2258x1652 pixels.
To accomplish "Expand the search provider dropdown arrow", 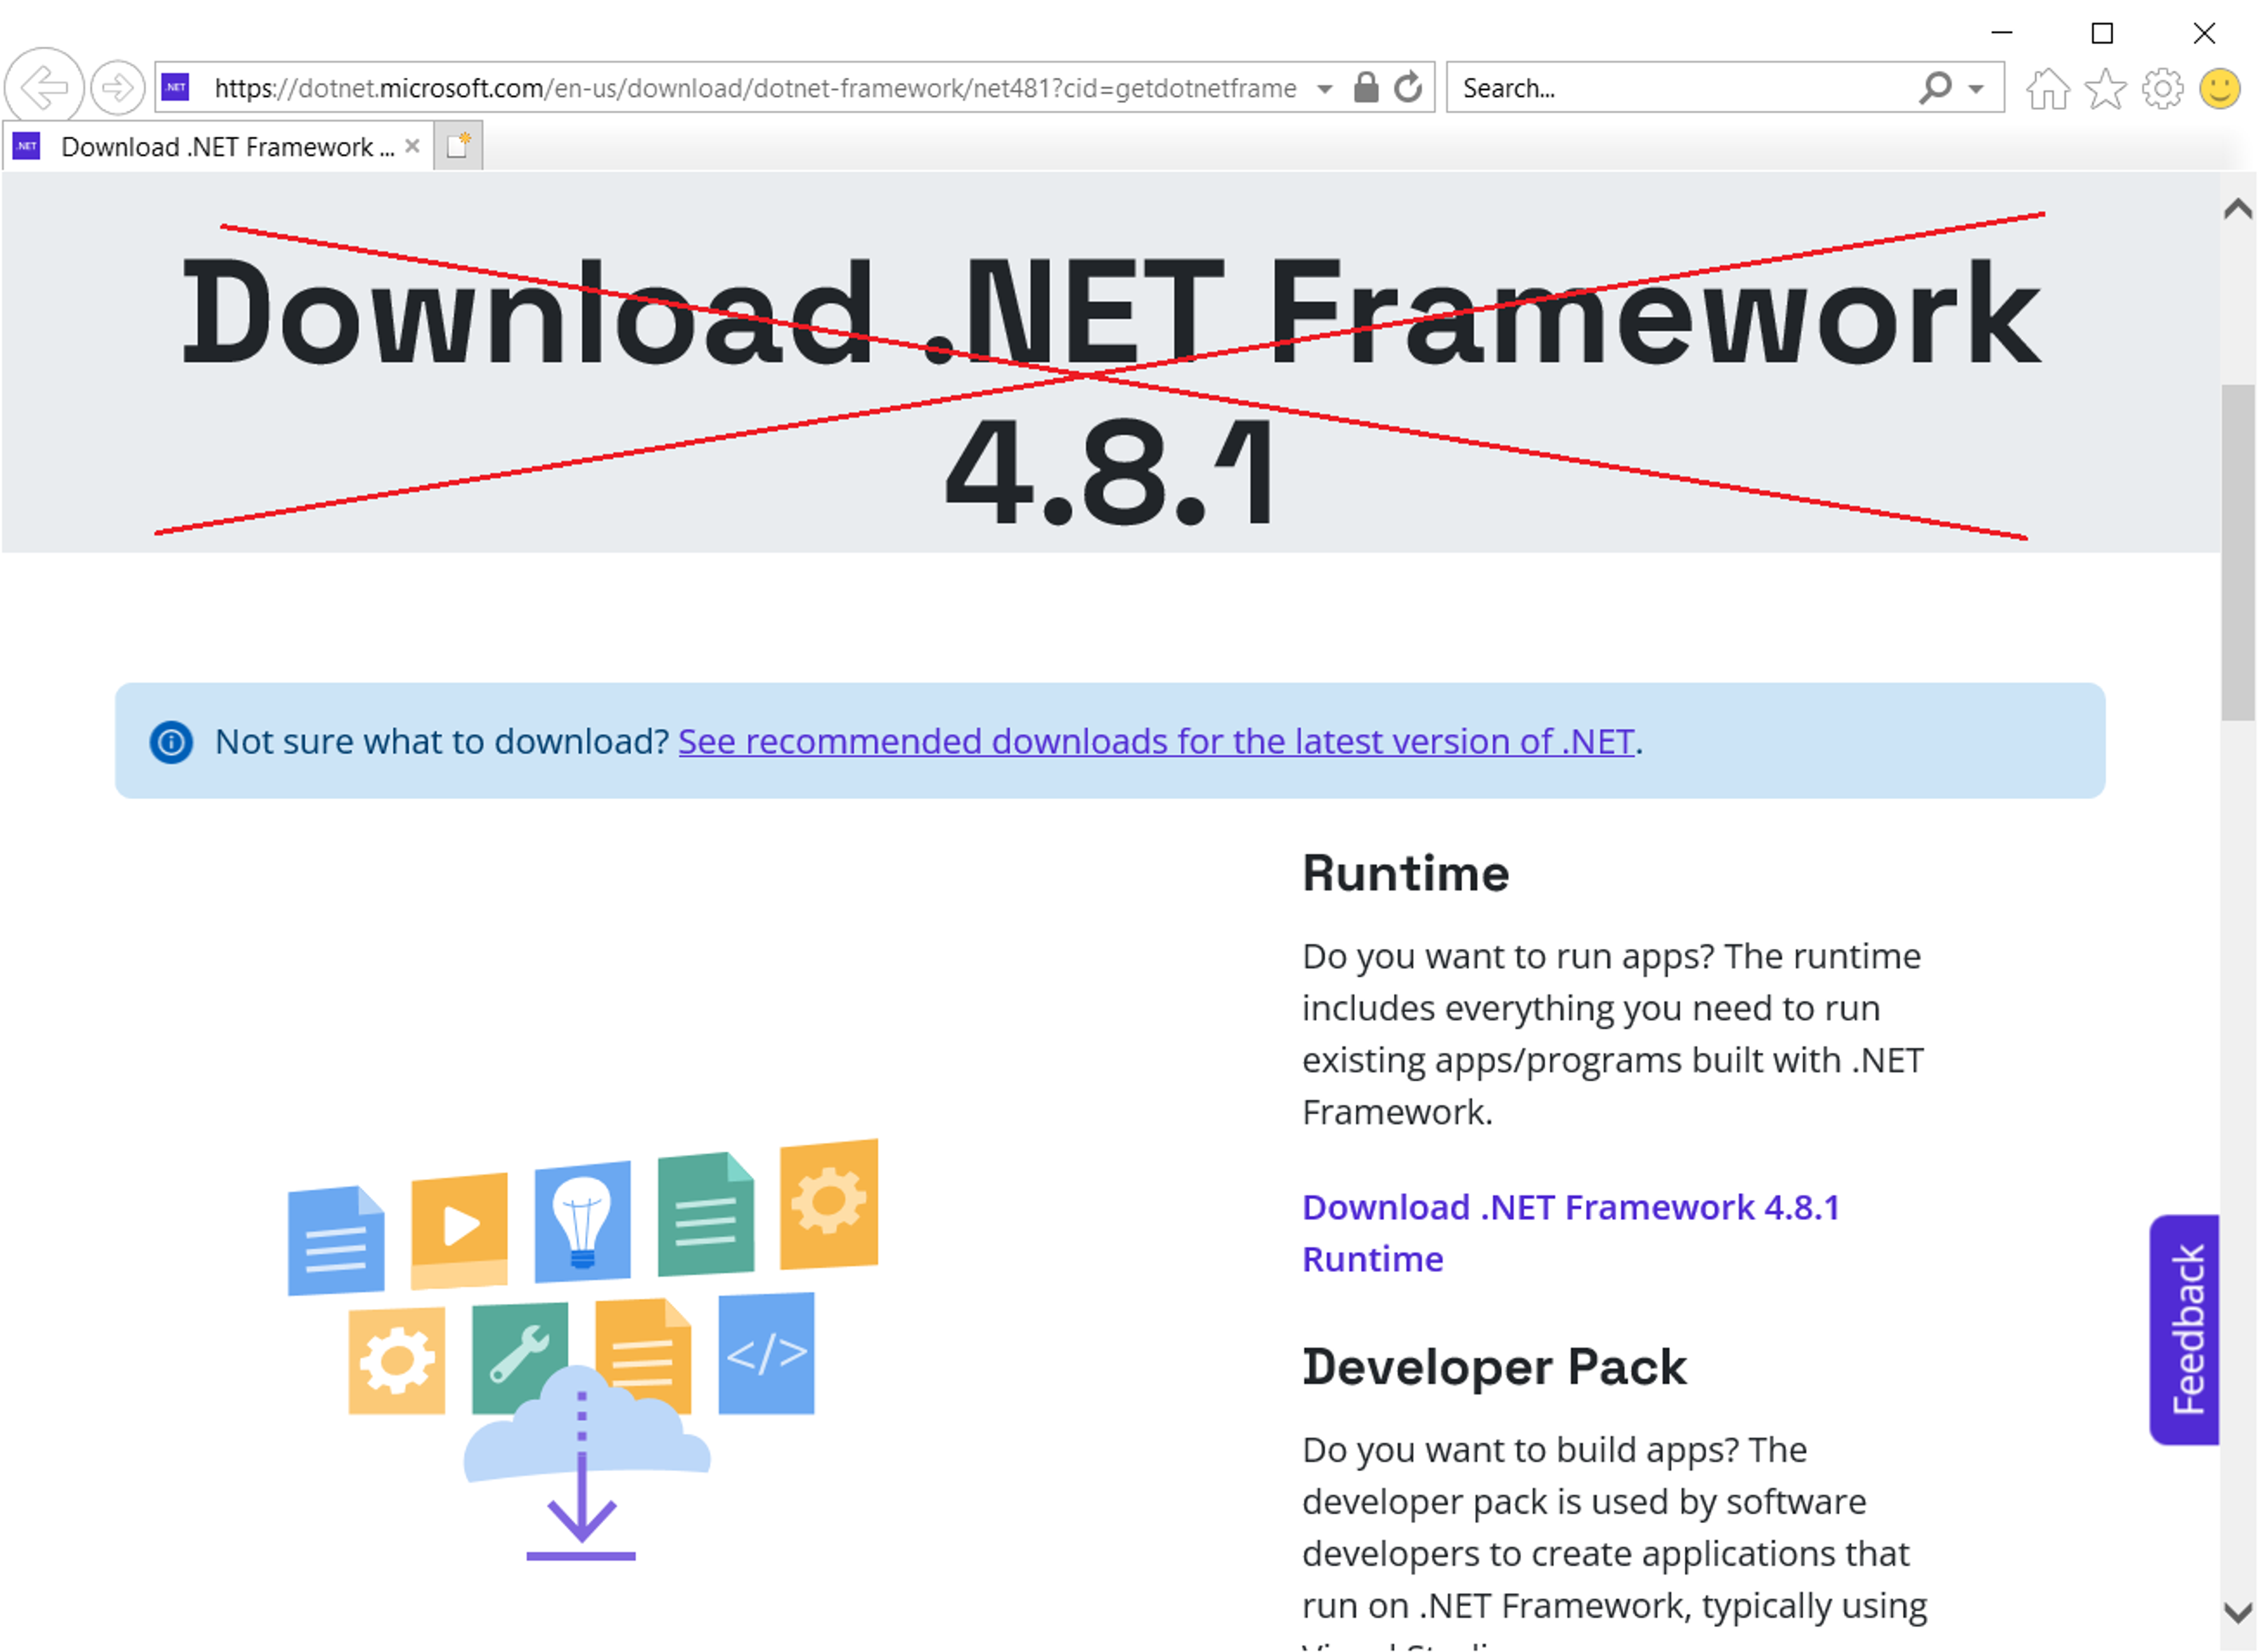I will pyautogui.click(x=1976, y=89).
